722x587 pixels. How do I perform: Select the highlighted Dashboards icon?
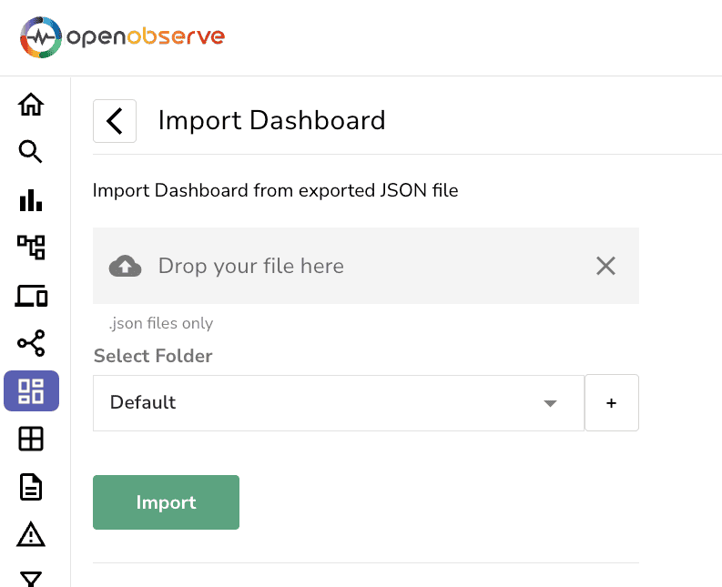(31, 390)
